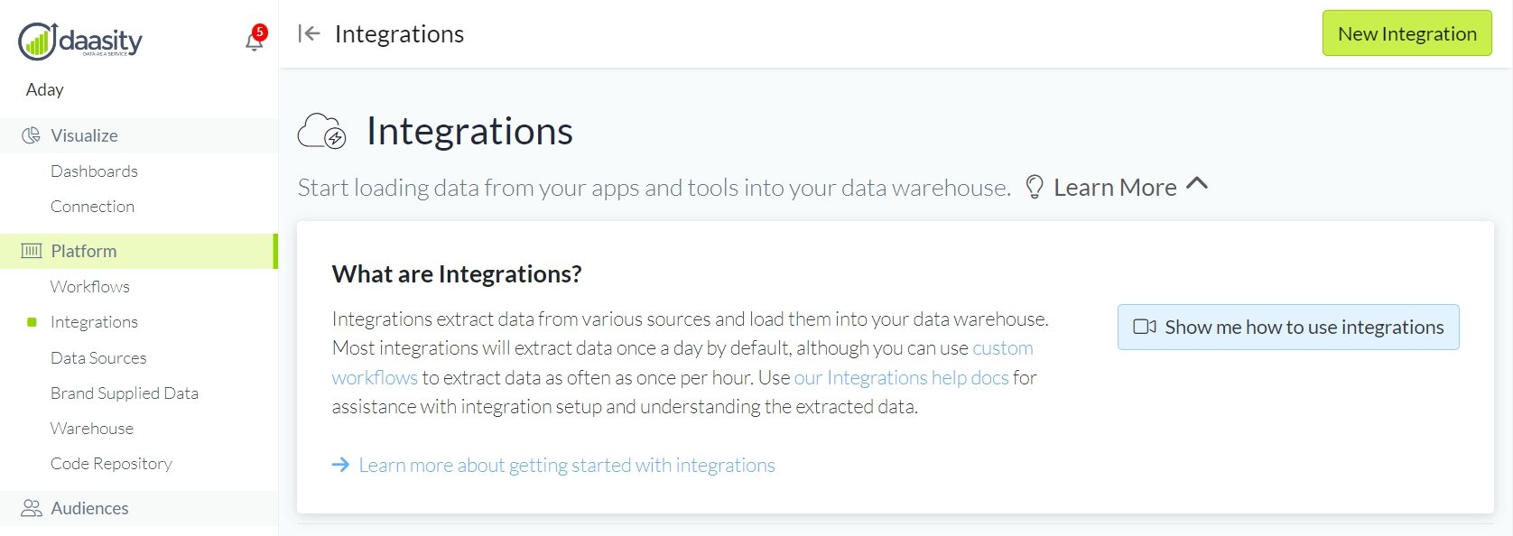Follow the getting started with integrations link
Image resolution: width=1513 pixels, height=536 pixels.
[x=566, y=466]
